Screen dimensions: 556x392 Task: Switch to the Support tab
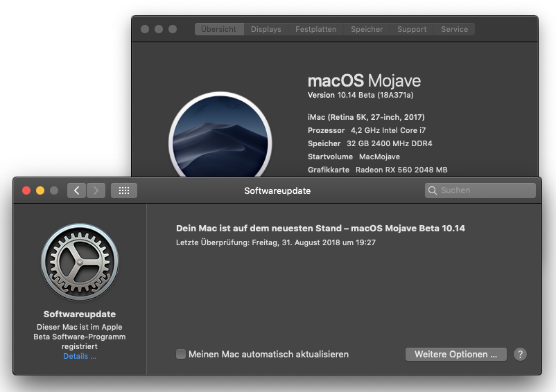412,29
